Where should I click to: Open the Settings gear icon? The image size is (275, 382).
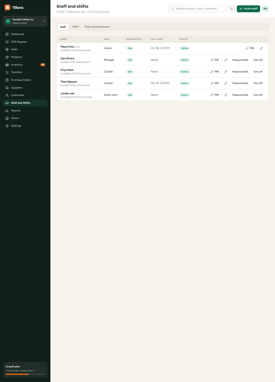7,126
